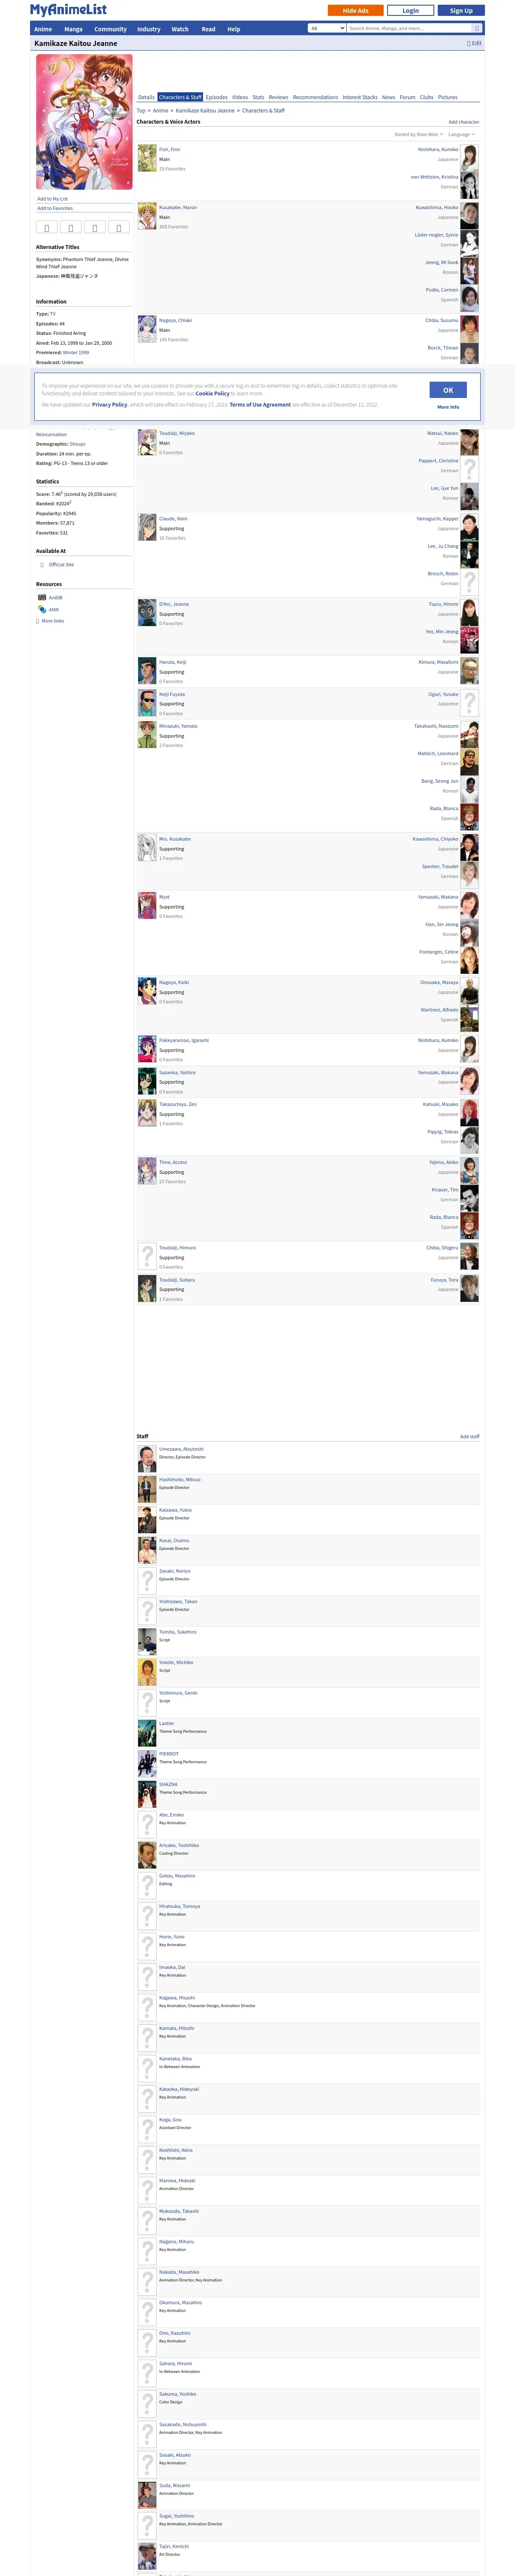Open the search category All dropdown

pos(327,28)
